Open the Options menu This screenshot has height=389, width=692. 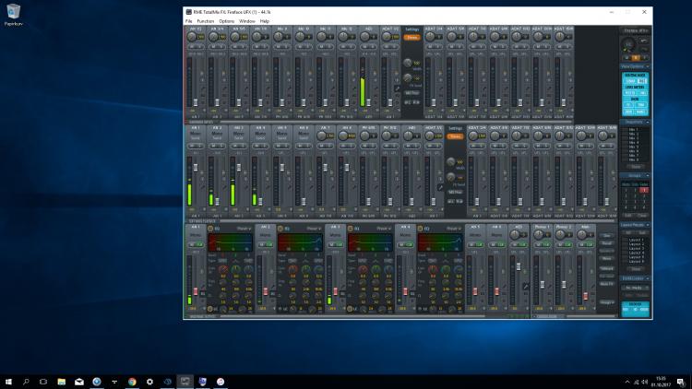point(227,21)
